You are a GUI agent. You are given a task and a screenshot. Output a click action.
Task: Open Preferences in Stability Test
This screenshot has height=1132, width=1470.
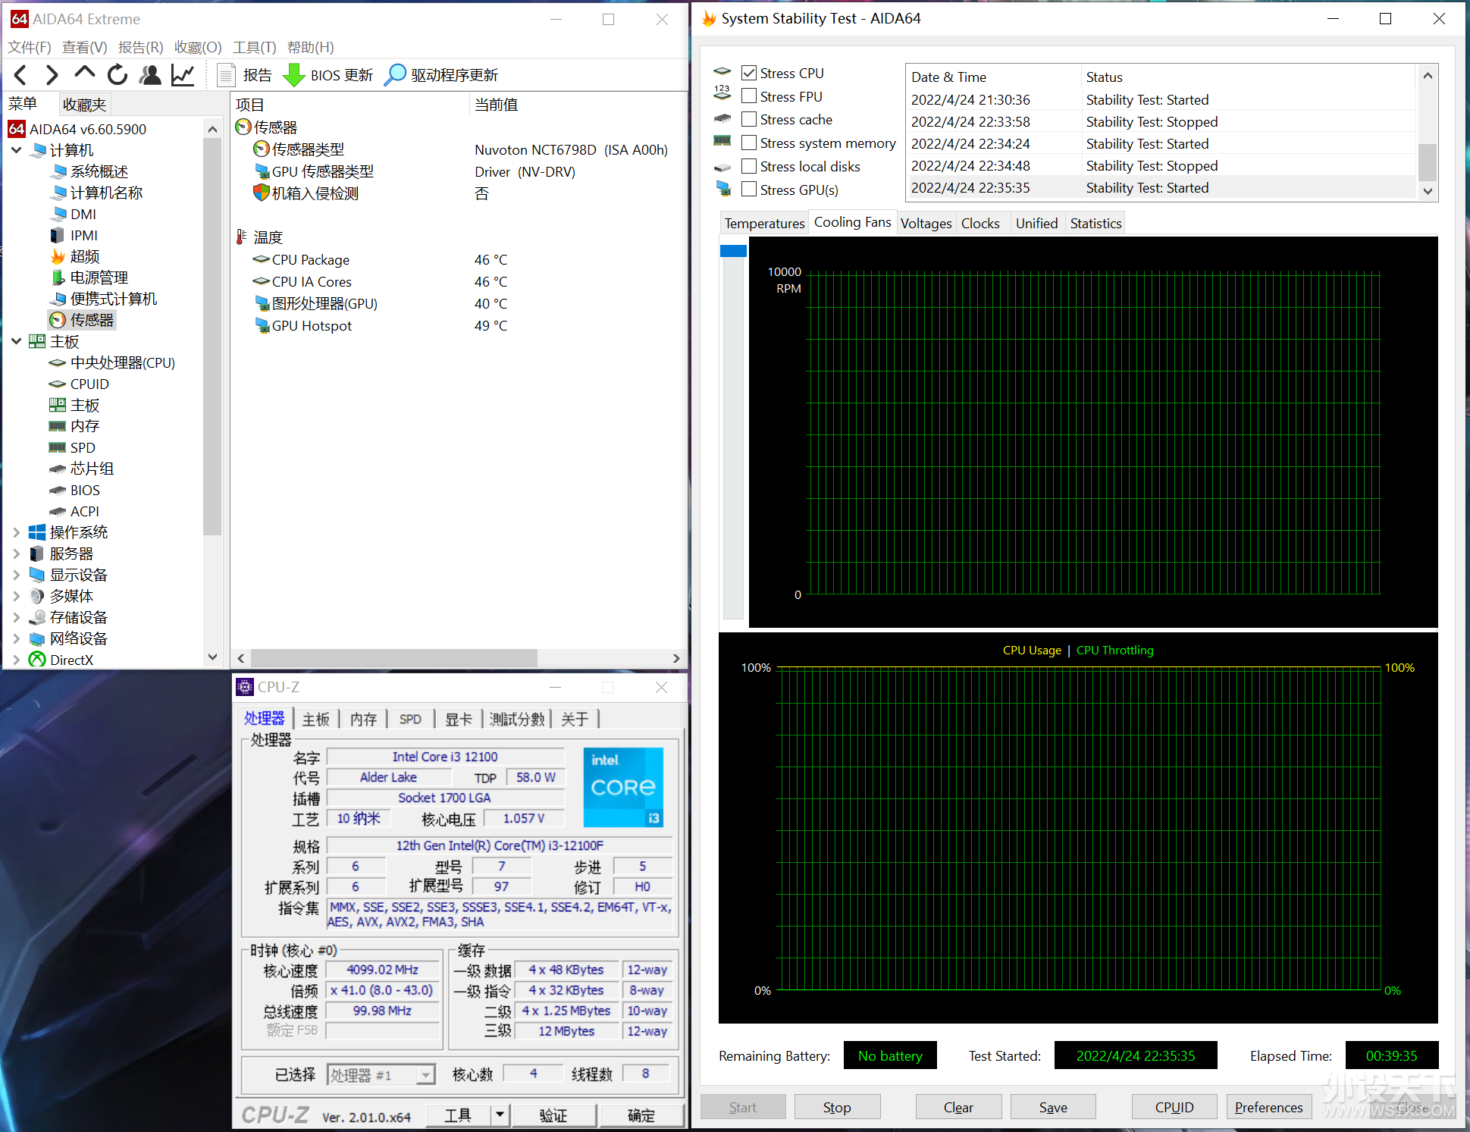pos(1269,1107)
